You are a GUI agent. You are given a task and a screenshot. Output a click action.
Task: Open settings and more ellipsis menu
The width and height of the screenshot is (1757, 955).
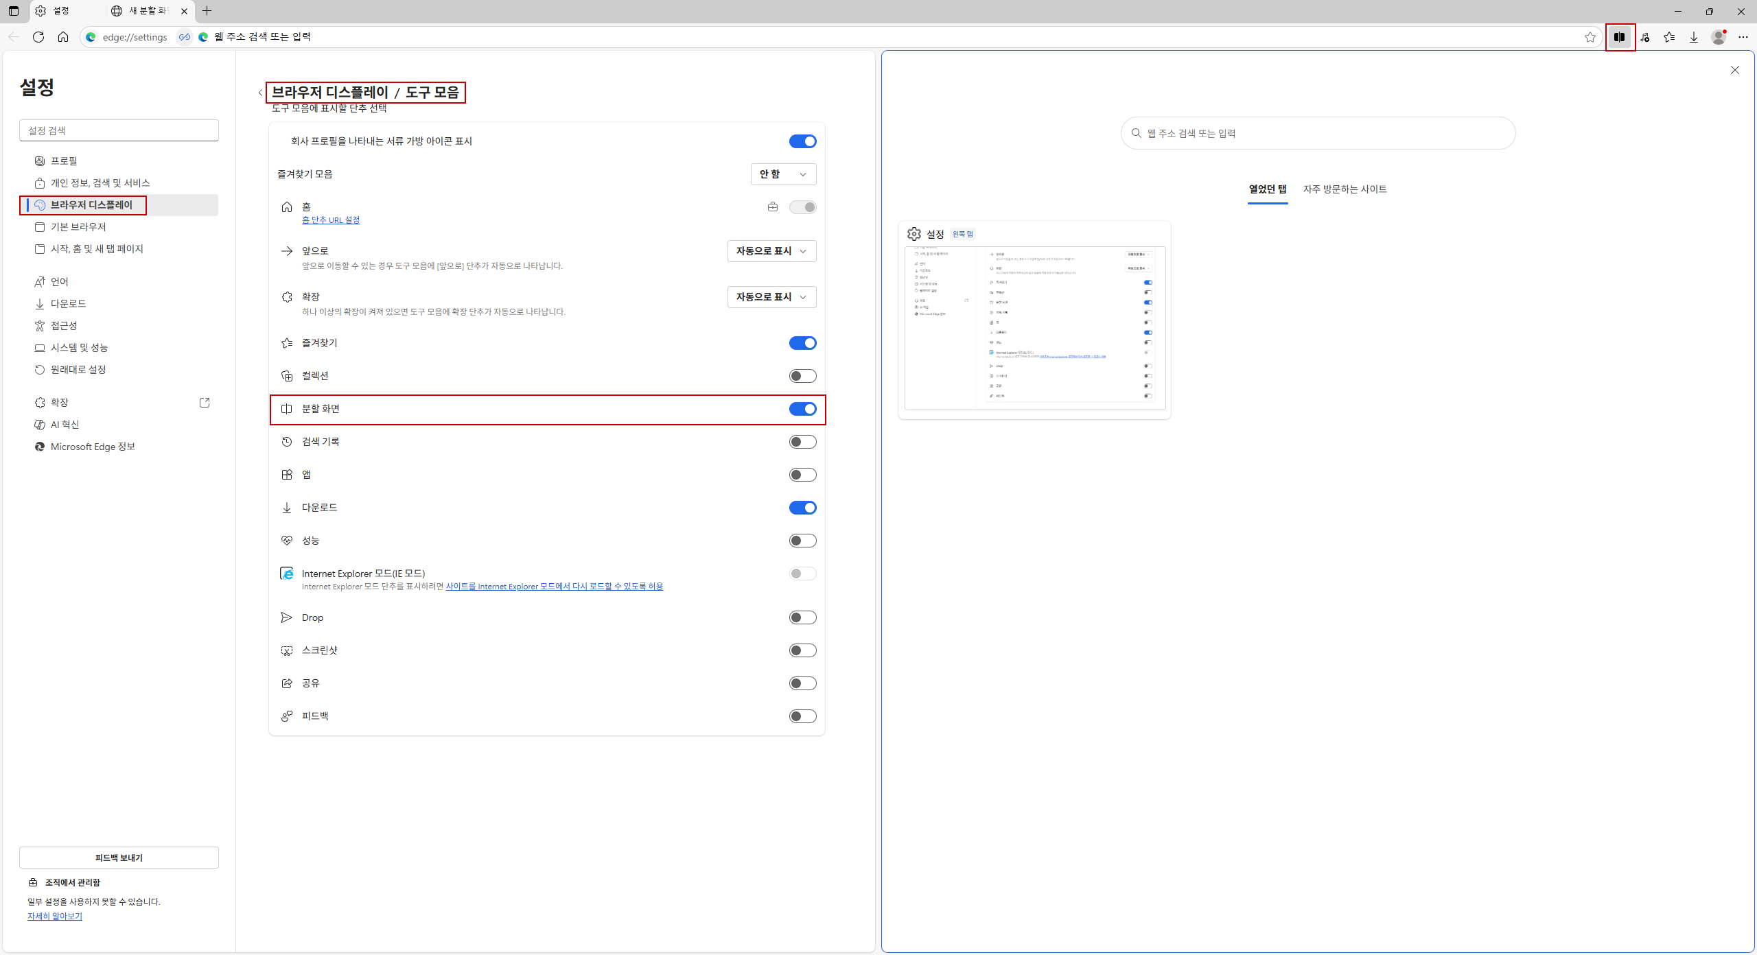coord(1743,37)
